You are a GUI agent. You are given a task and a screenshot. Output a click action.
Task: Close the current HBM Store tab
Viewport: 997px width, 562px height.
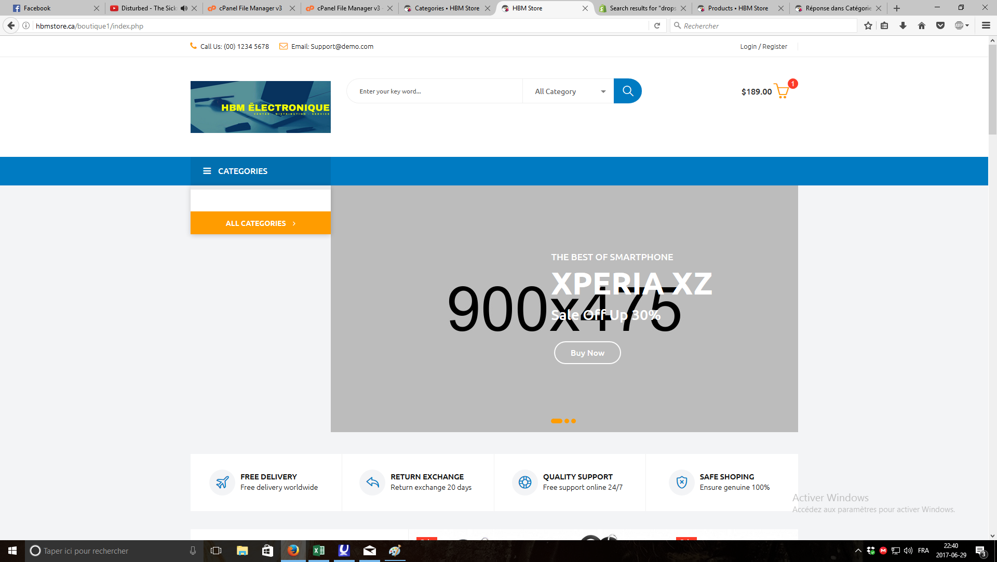[x=585, y=8]
